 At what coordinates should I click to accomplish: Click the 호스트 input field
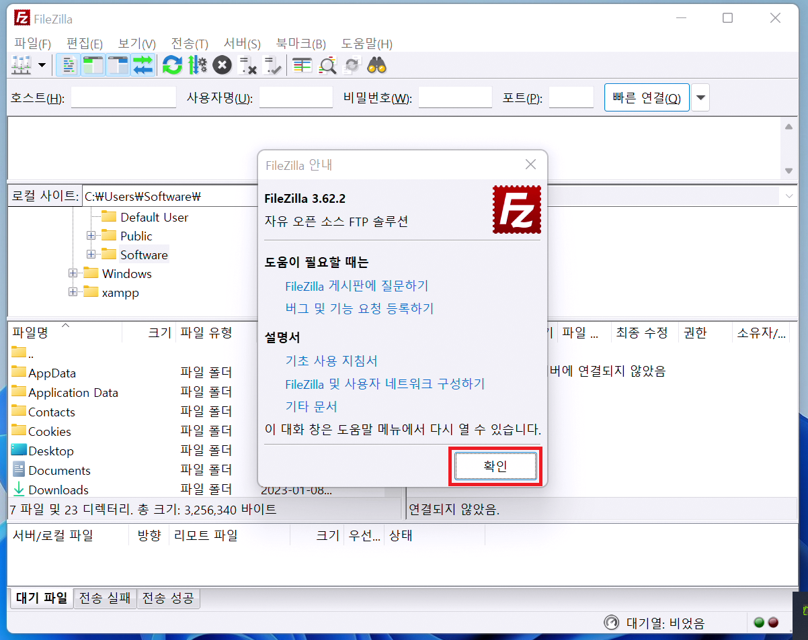pyautogui.click(x=124, y=97)
